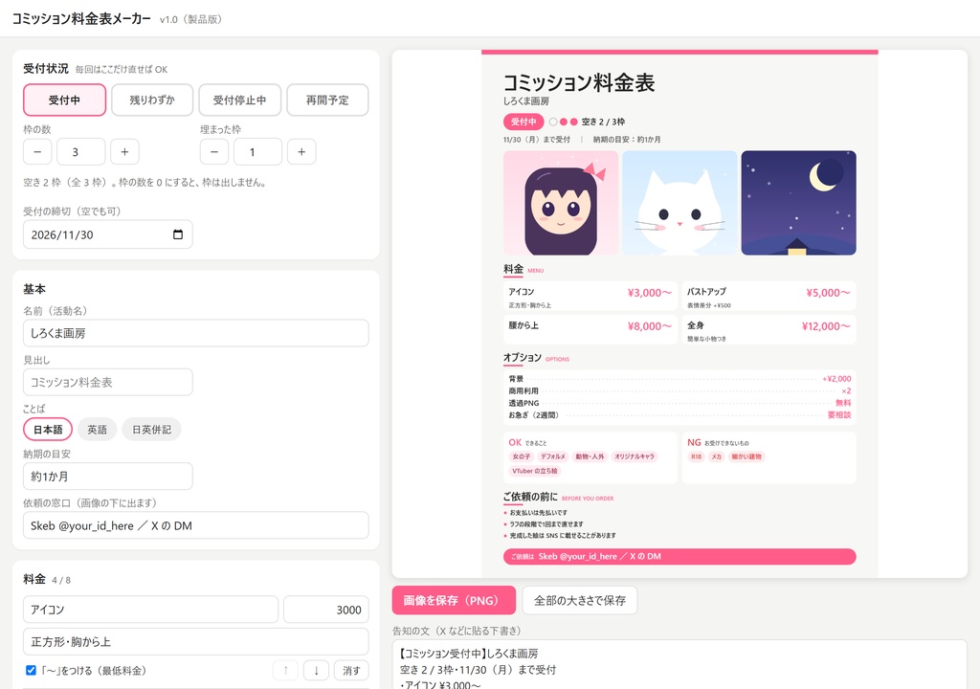The height and width of the screenshot is (689, 980).
Task: Move アイコン item down with arrow
Action: point(316,670)
